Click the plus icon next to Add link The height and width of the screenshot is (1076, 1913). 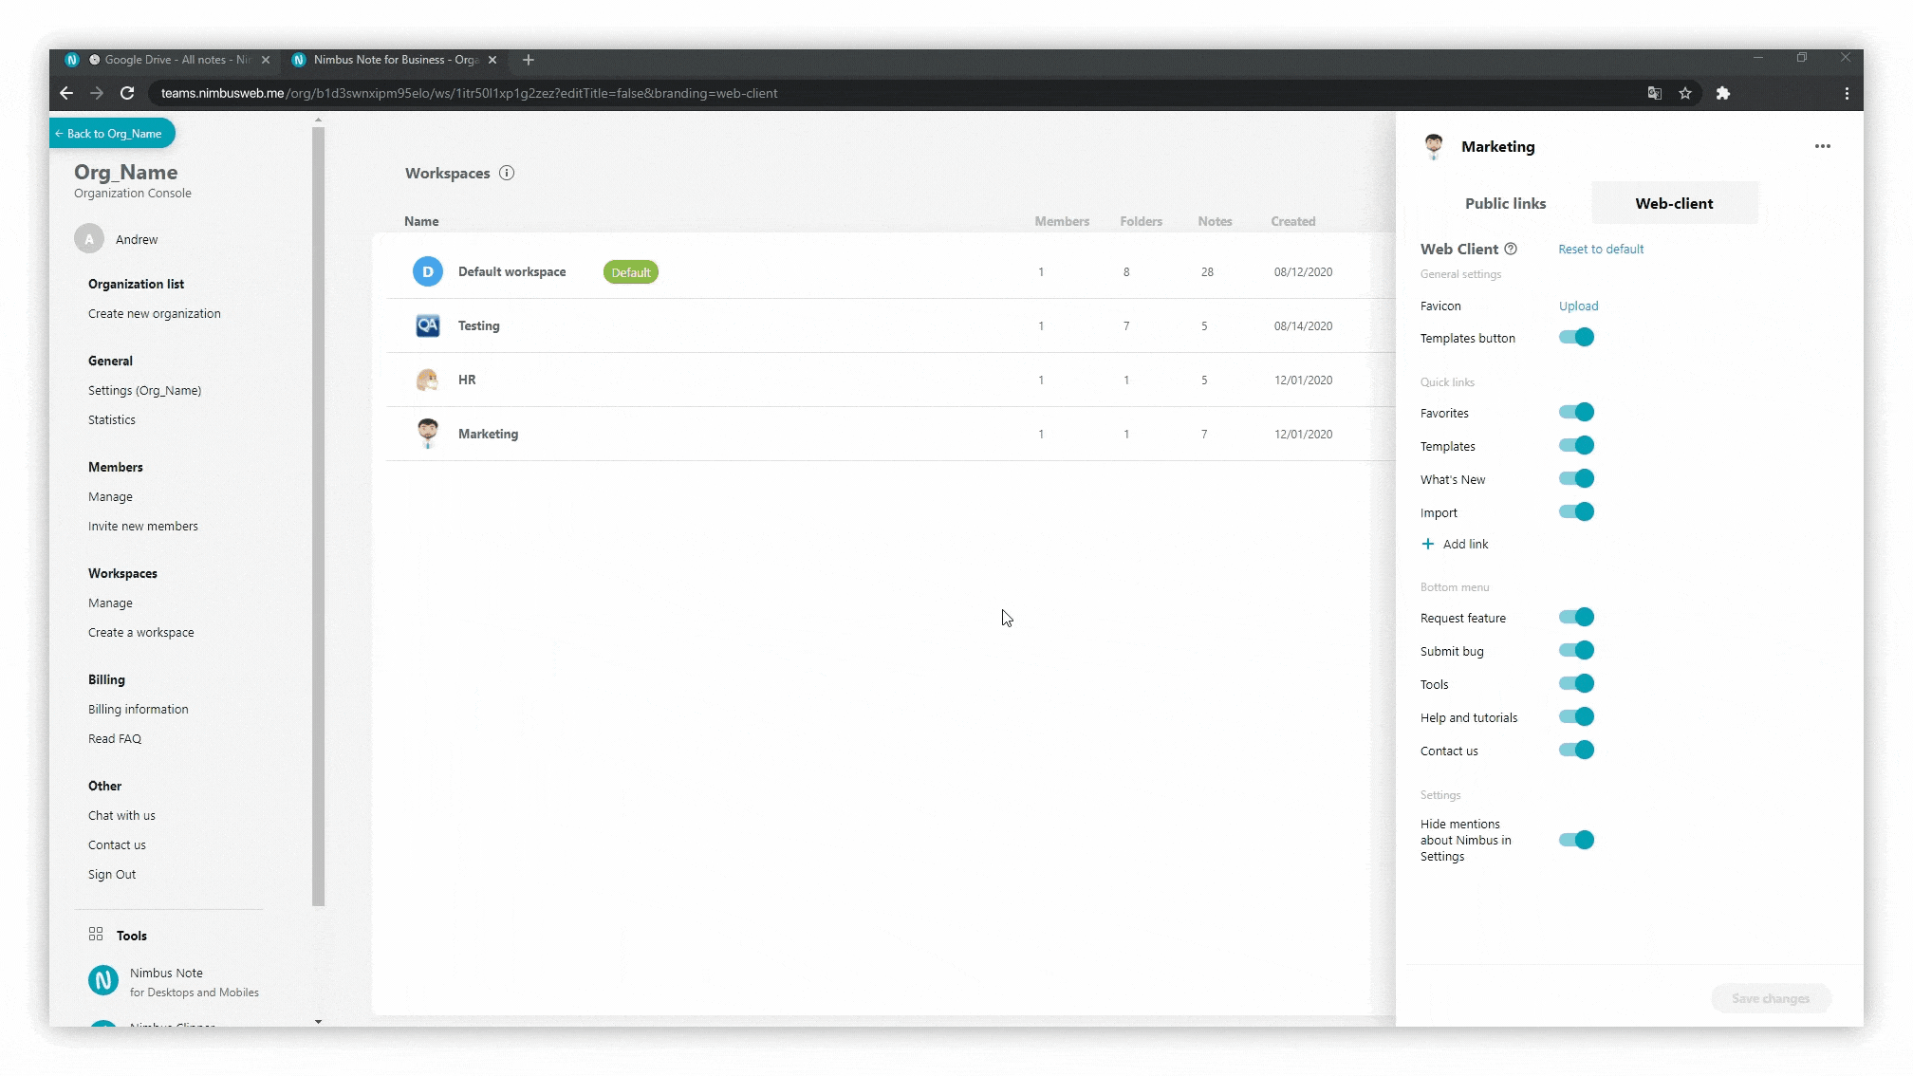coord(1428,544)
